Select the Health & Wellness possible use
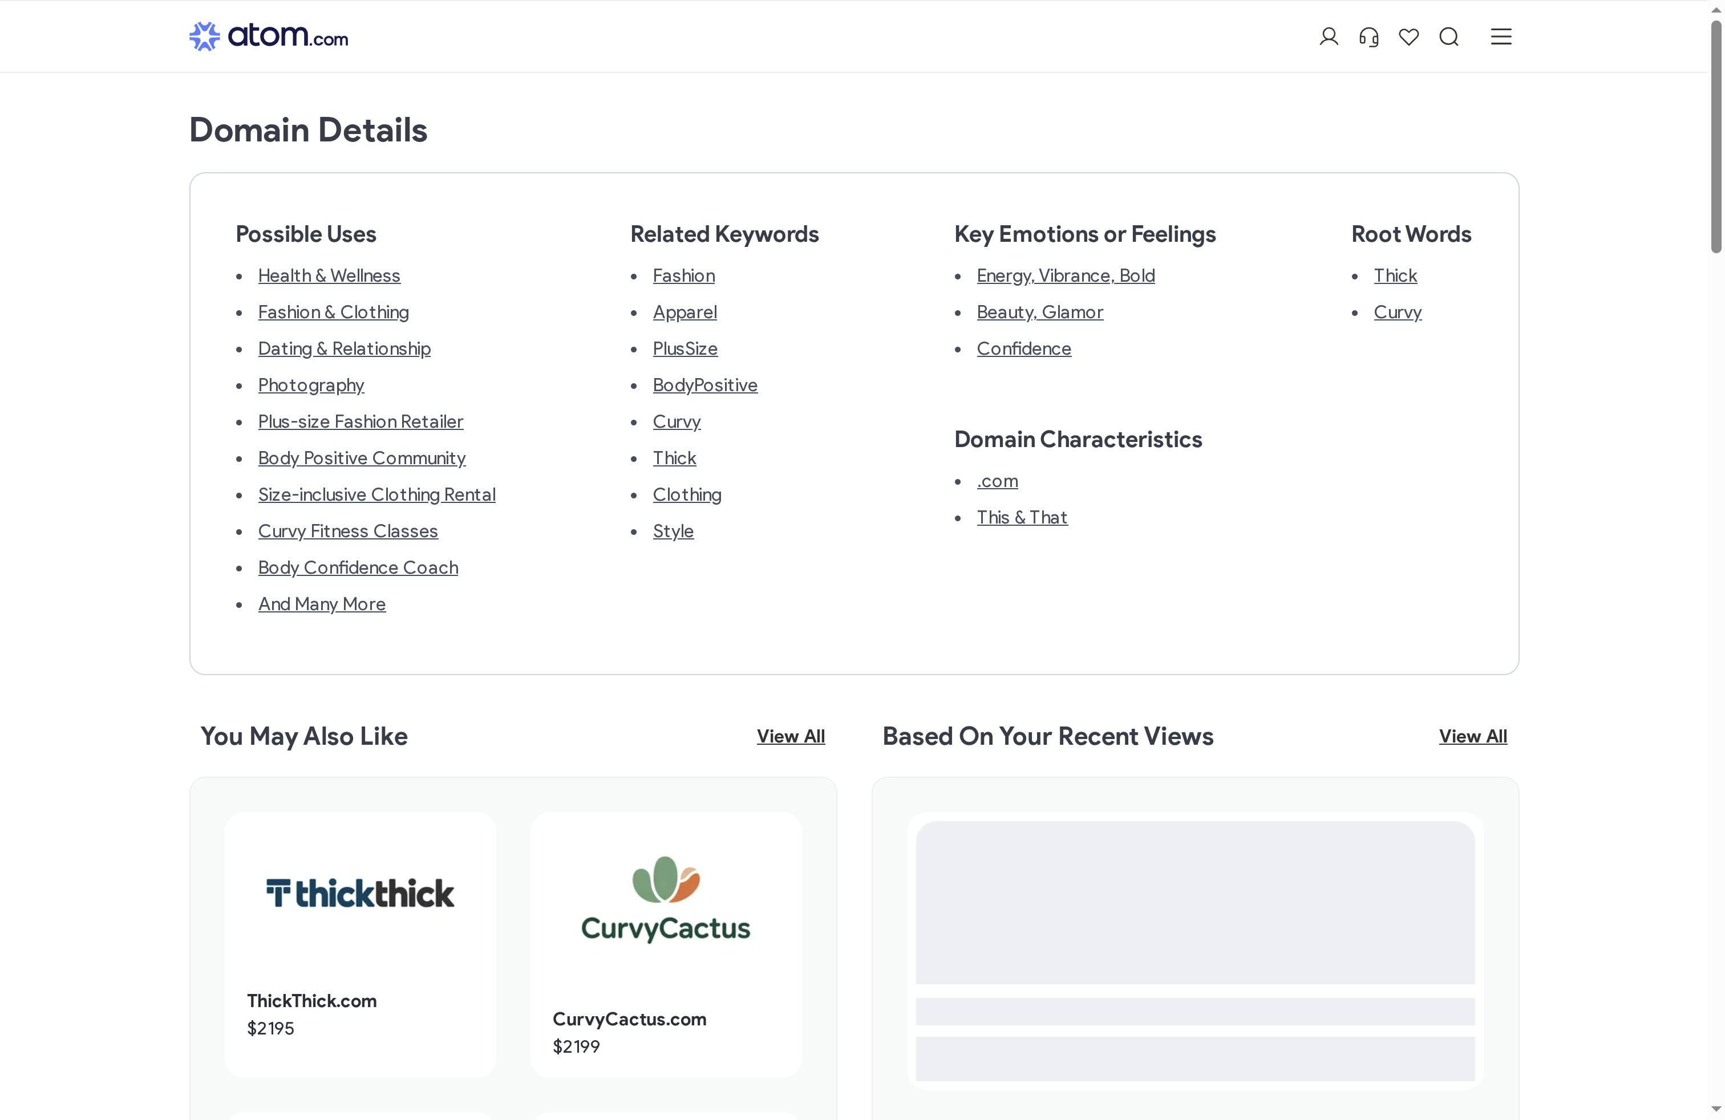This screenshot has width=1725, height=1120. [329, 276]
